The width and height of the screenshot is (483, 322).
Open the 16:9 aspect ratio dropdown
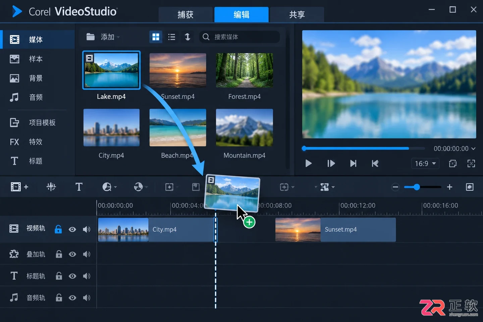tap(425, 163)
